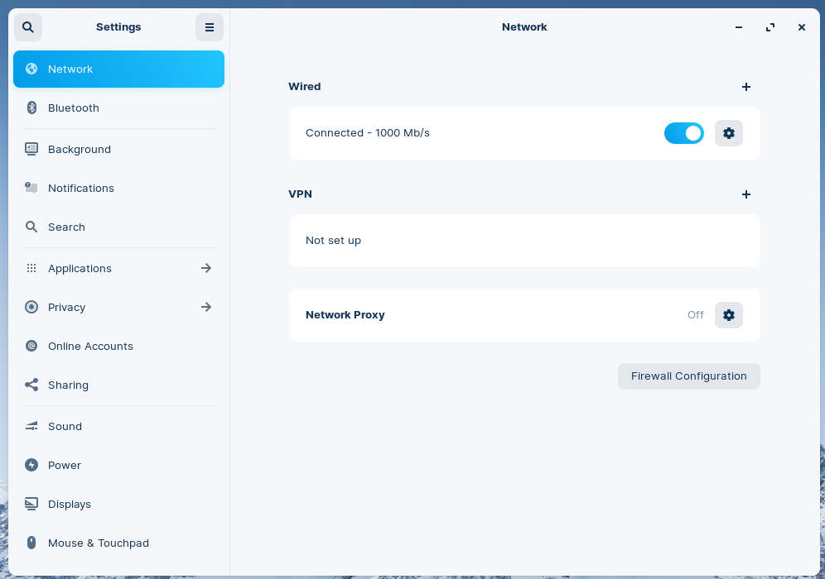Choose Displays from the sidebar
This screenshot has height=579, width=825.
point(70,504)
